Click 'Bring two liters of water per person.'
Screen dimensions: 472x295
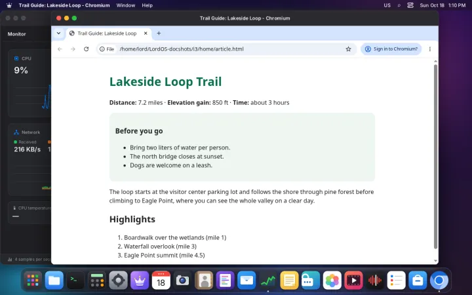pos(180,147)
